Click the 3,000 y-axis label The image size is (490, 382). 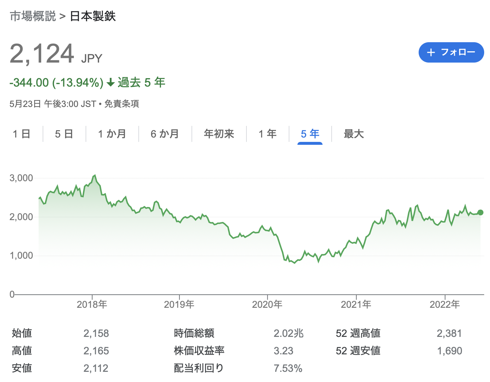pyautogui.click(x=21, y=178)
